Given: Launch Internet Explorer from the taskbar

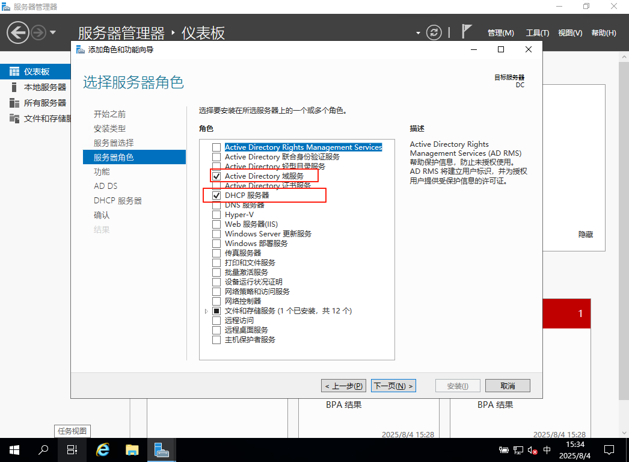Looking at the screenshot, I should pos(103,450).
